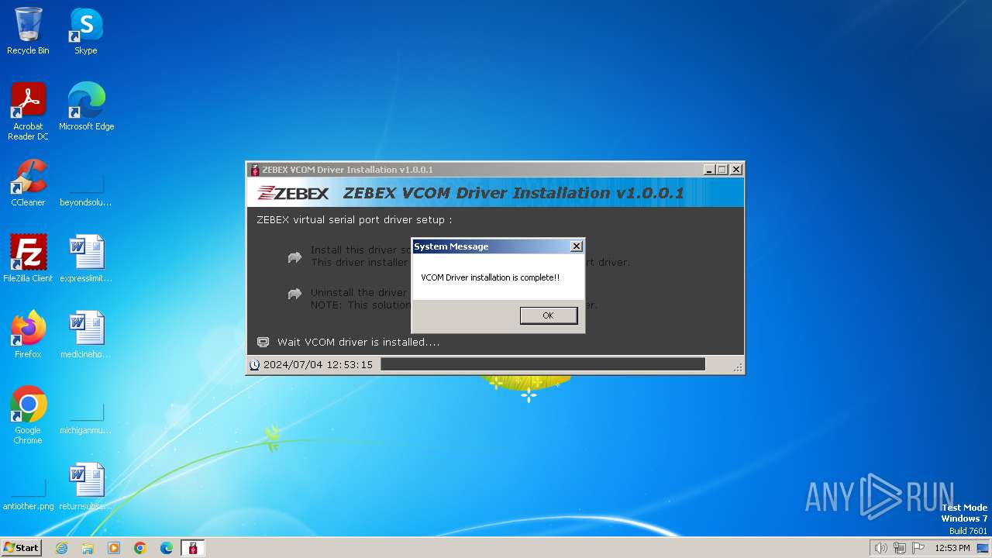The image size is (992, 558).
Task: Open File Explorer from the taskbar
Action: coord(88,548)
